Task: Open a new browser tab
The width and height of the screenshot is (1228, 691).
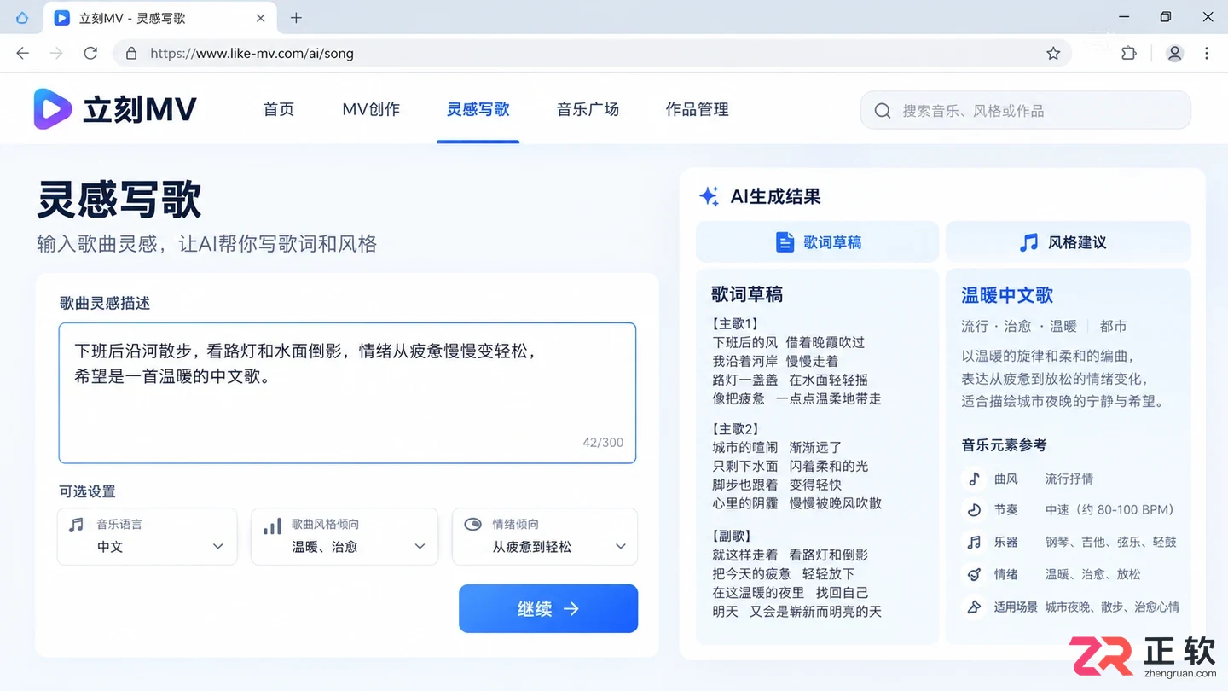Action: pyautogui.click(x=296, y=18)
